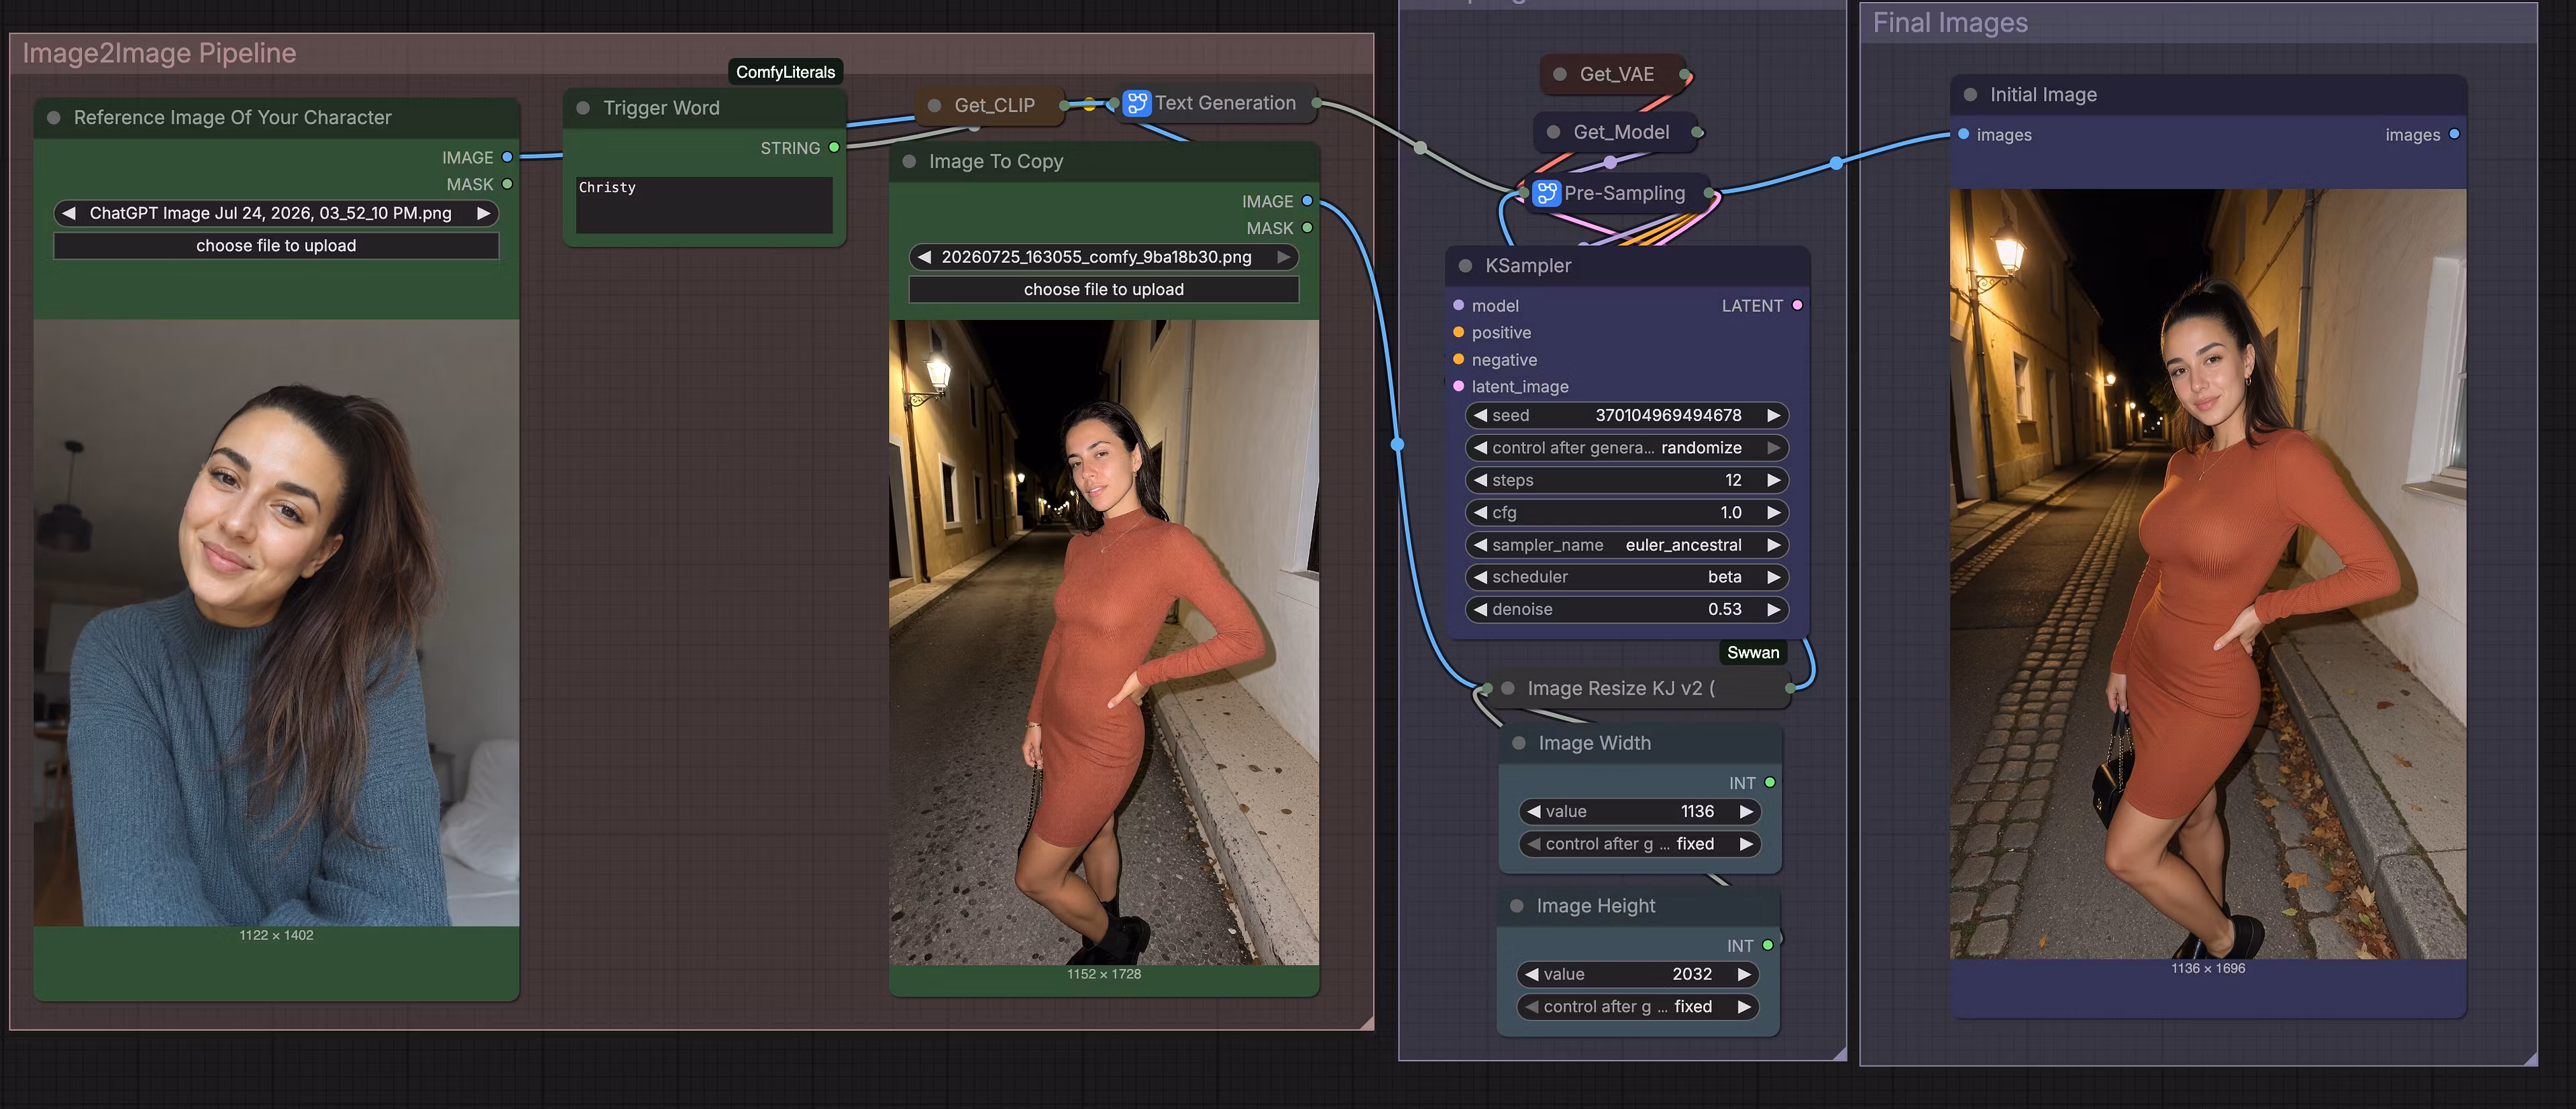Click the reference character image preview in blue sweater
This screenshot has height=1109, width=2576.
click(x=276, y=622)
